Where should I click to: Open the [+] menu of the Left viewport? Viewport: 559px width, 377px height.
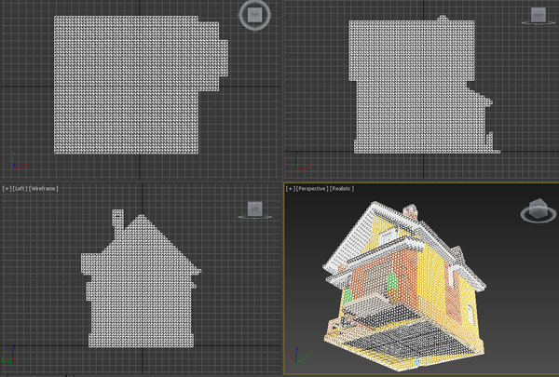pos(7,188)
